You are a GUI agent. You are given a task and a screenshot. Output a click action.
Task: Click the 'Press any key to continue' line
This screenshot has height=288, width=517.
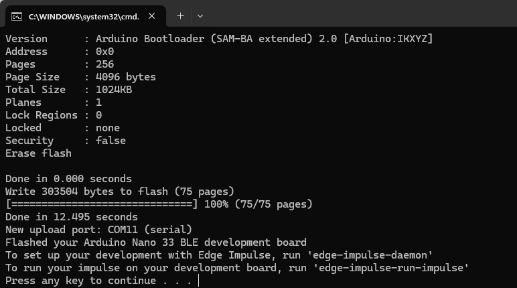(99, 281)
